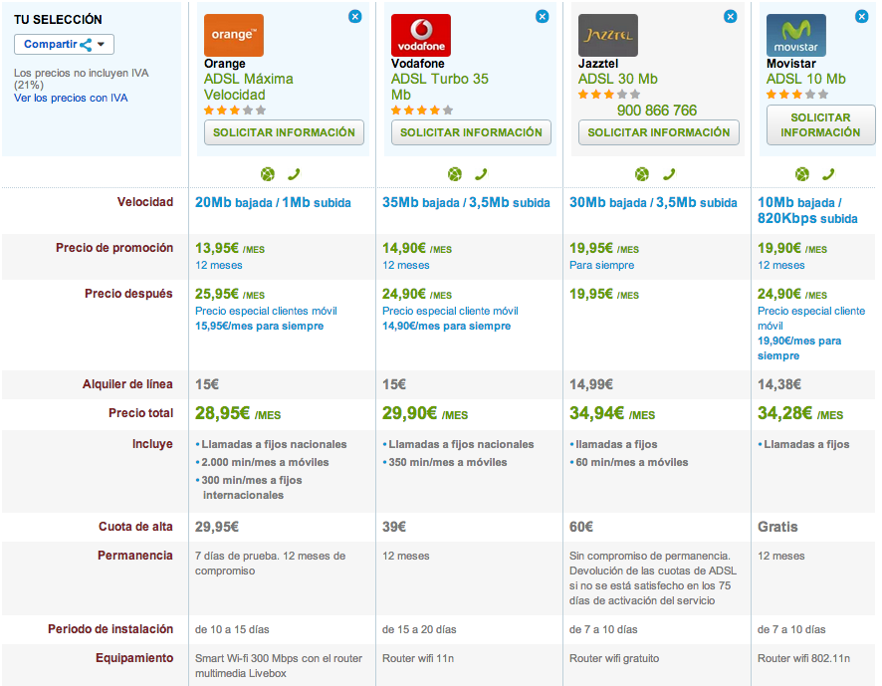Viewport: 882px width, 686px height.
Task: Click the internet globe icon under Vodafone
Action: tap(455, 174)
